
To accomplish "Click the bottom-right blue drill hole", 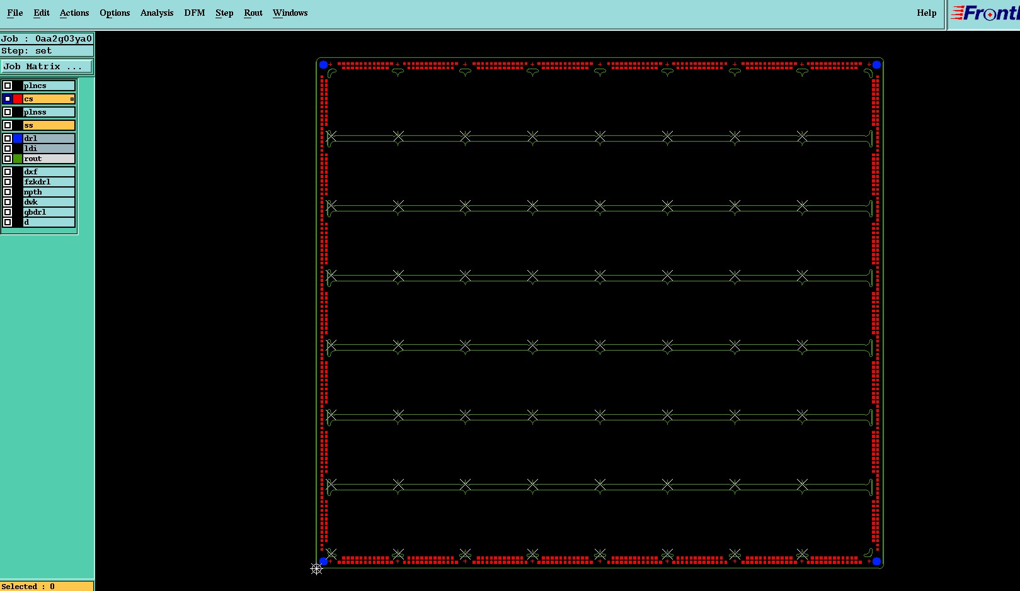I will [x=876, y=561].
